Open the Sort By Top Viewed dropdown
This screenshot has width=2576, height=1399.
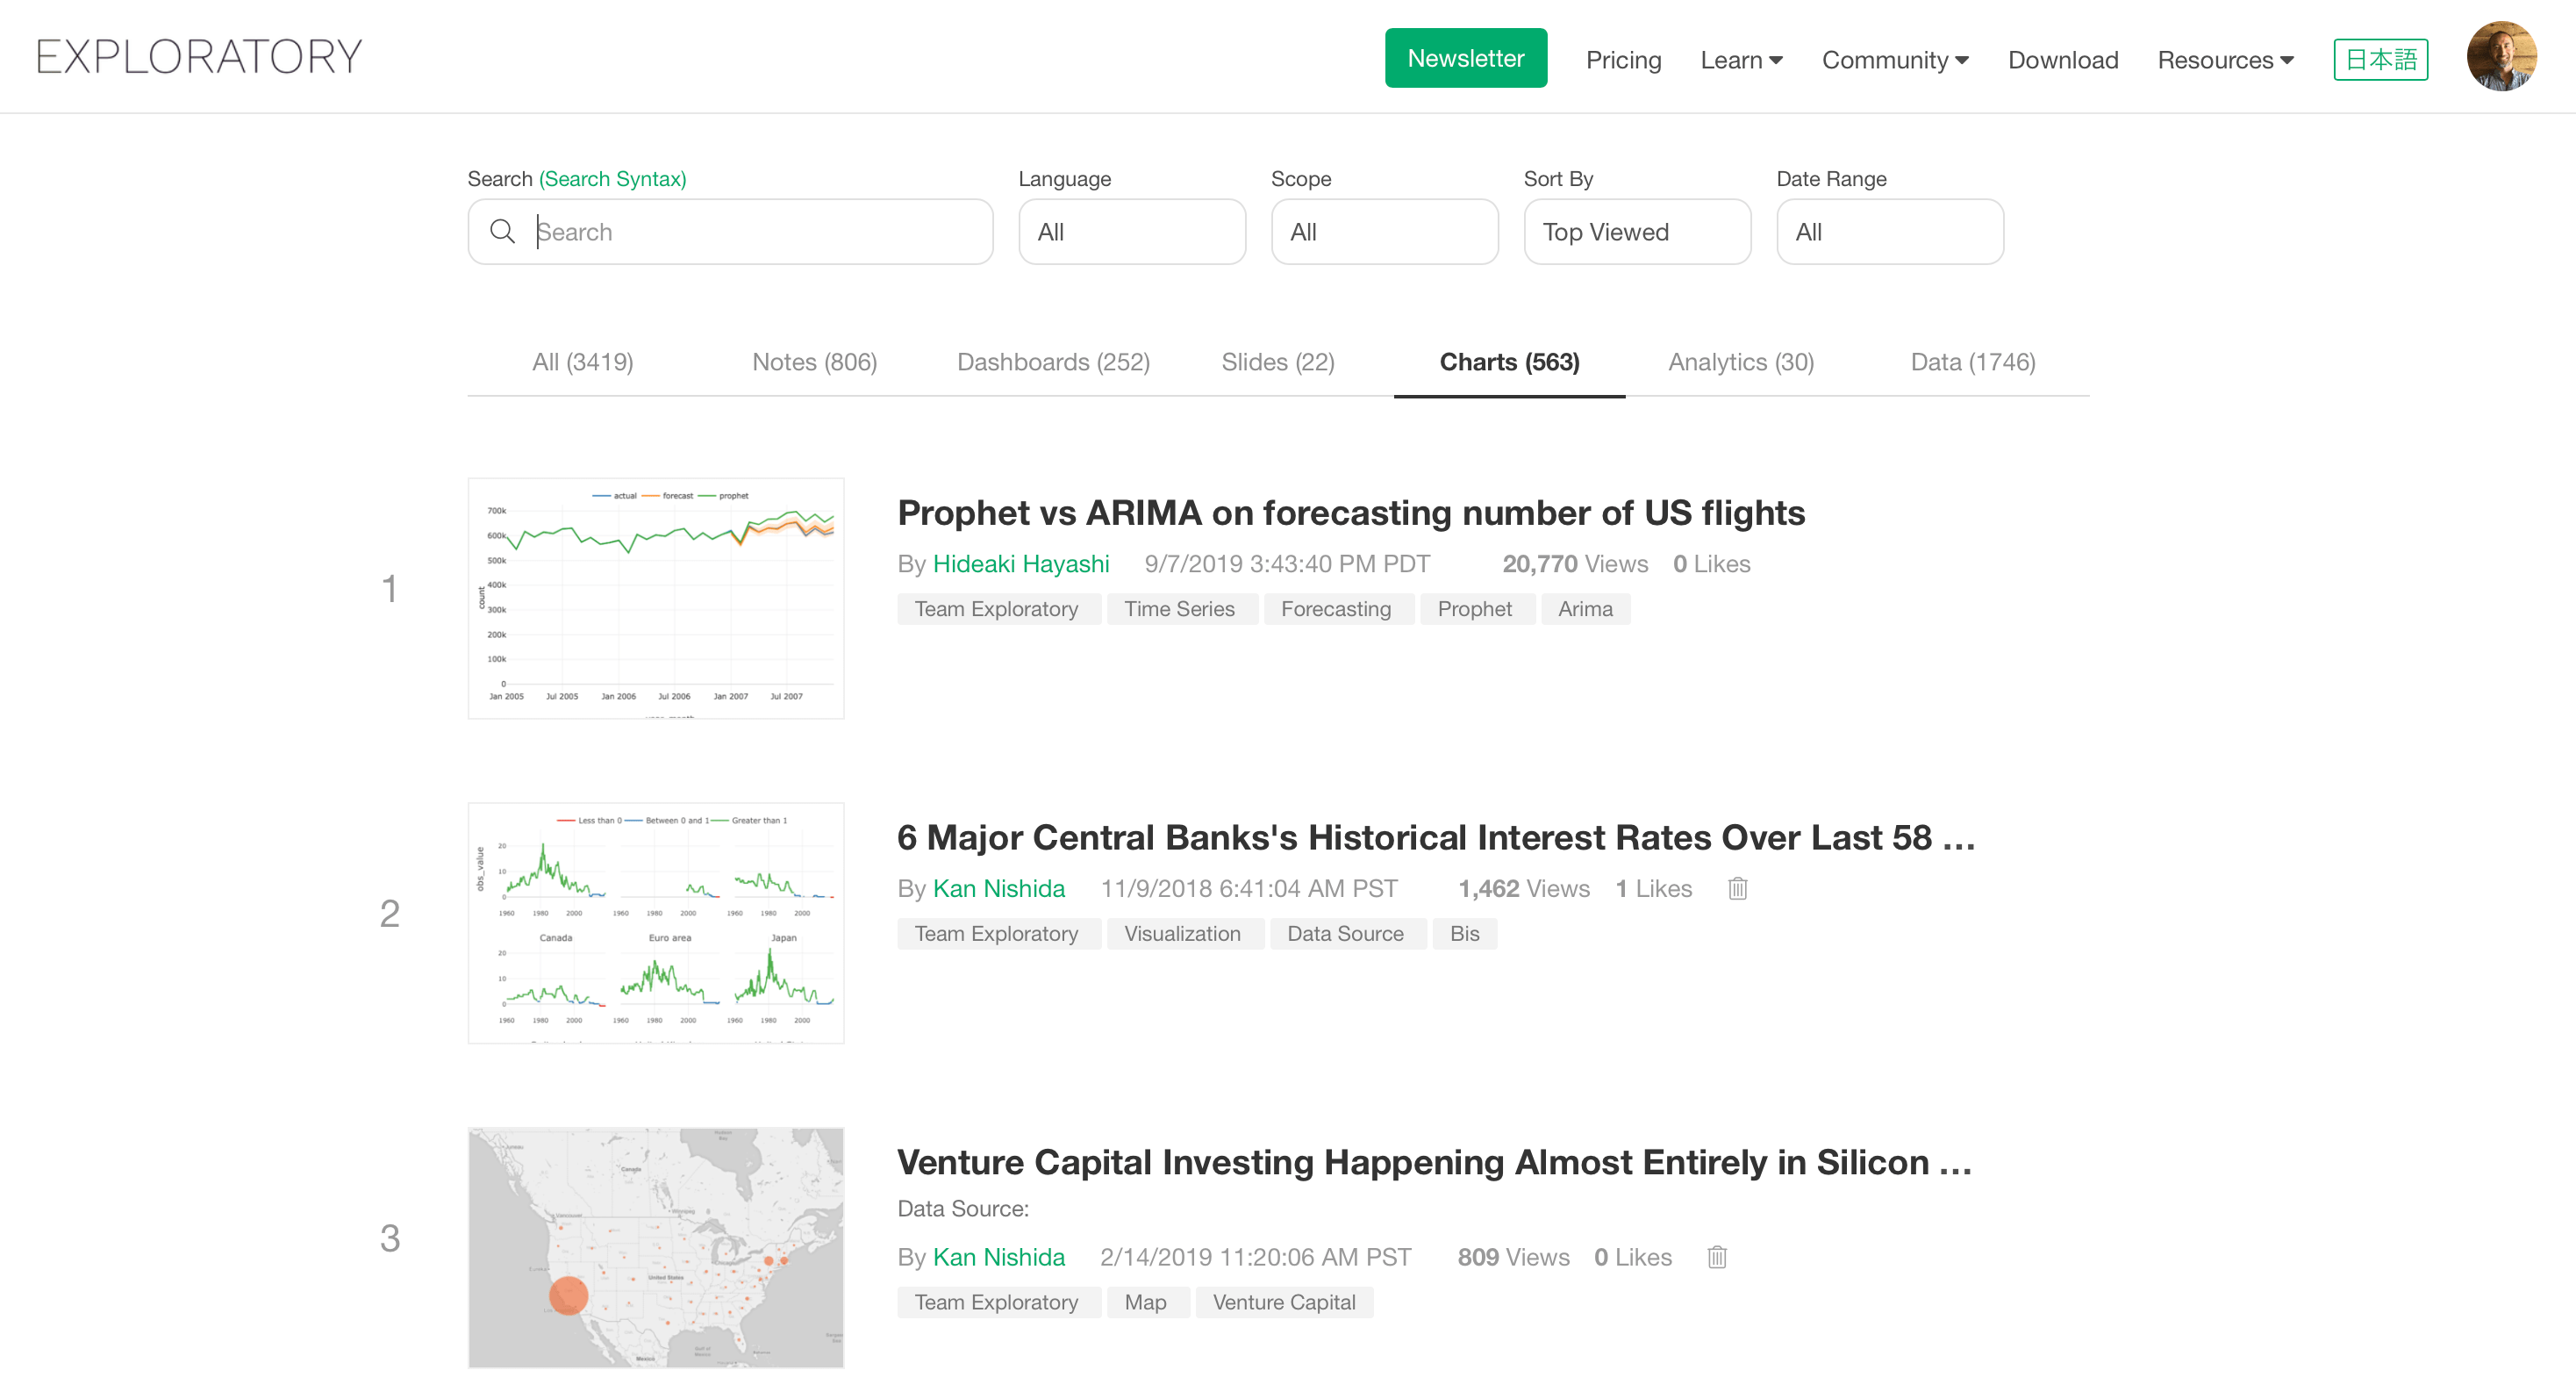[1636, 232]
